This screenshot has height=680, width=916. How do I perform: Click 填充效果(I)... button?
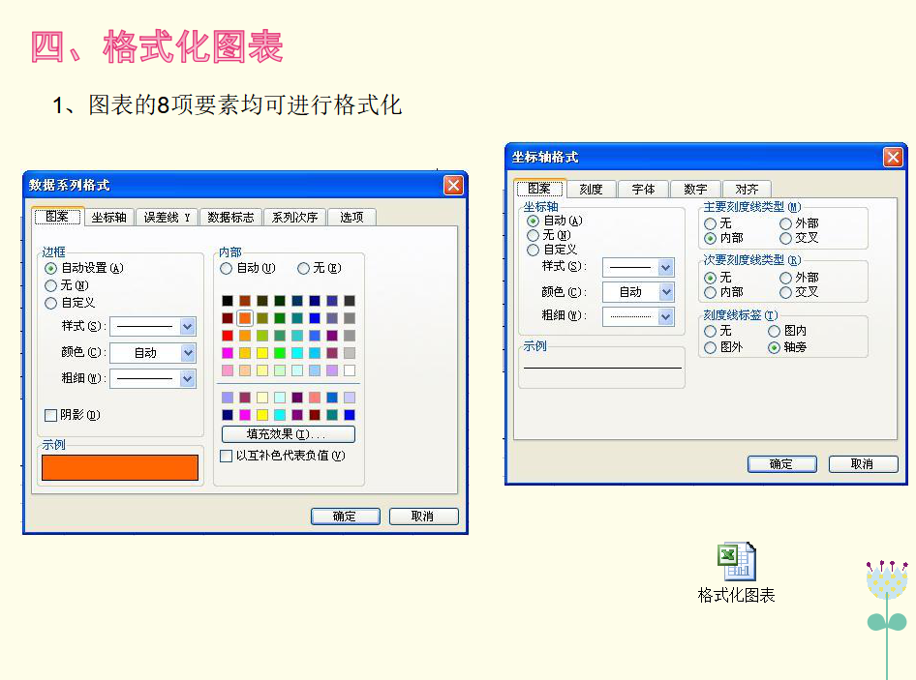click(x=288, y=434)
